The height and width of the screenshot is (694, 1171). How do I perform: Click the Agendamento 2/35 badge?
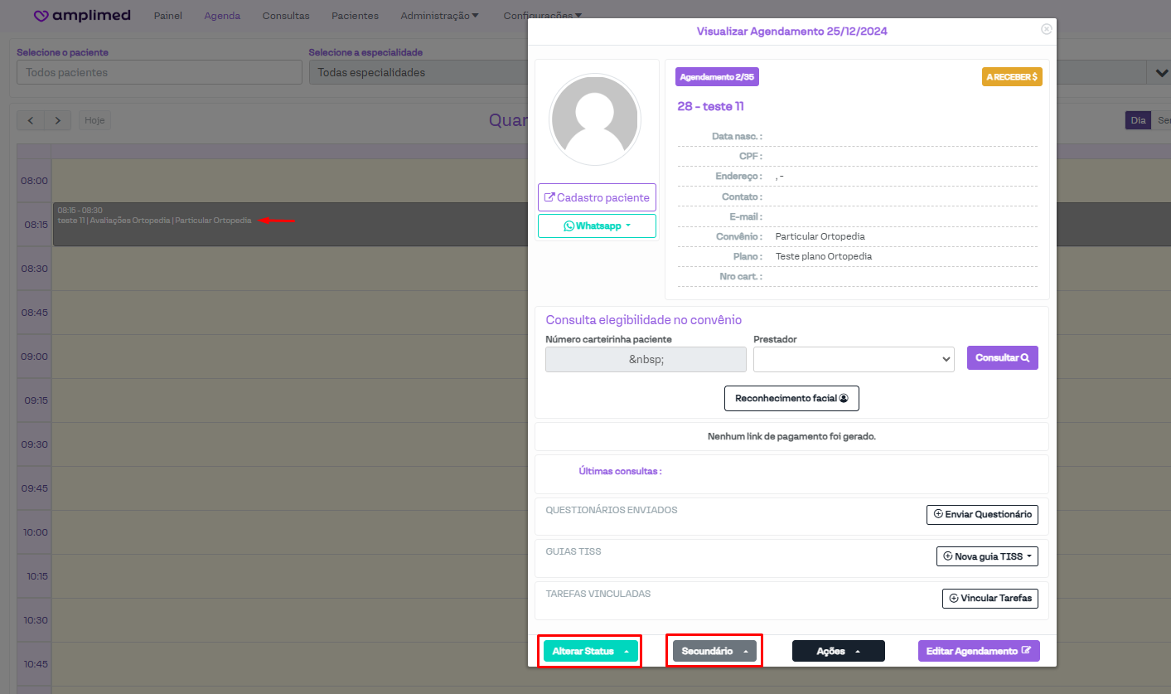point(717,76)
